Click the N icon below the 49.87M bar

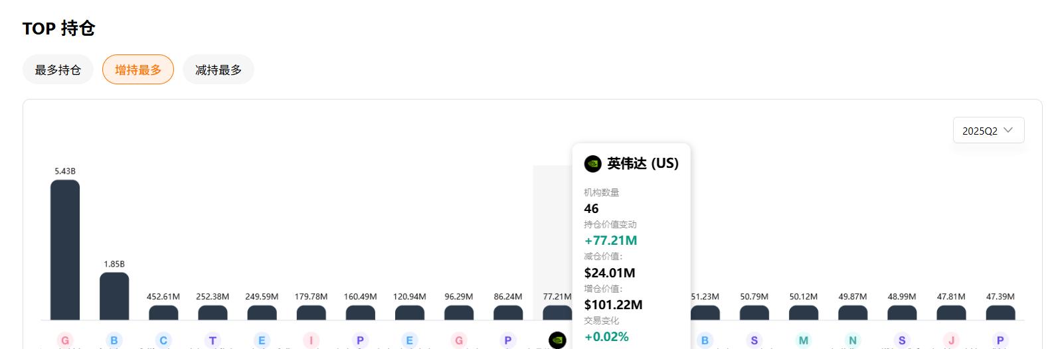point(853,340)
